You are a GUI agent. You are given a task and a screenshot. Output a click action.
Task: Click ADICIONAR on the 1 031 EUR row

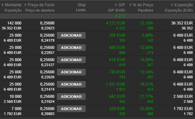click(x=71, y=84)
